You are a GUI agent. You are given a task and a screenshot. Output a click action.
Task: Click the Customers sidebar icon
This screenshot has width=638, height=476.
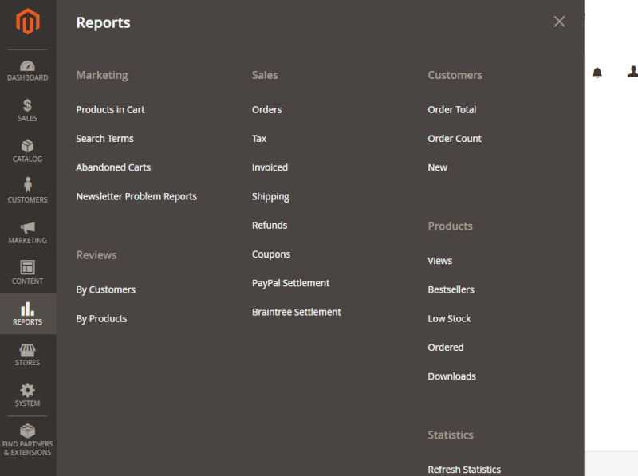[27, 191]
